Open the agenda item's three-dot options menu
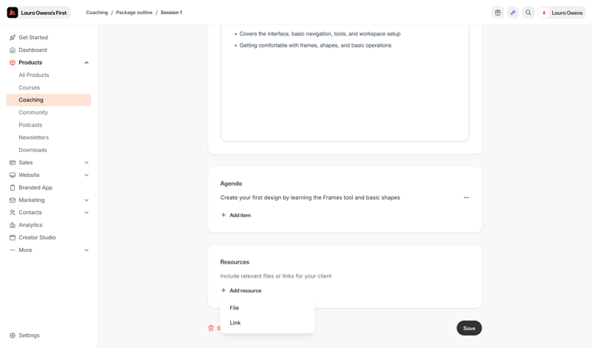 (x=466, y=198)
